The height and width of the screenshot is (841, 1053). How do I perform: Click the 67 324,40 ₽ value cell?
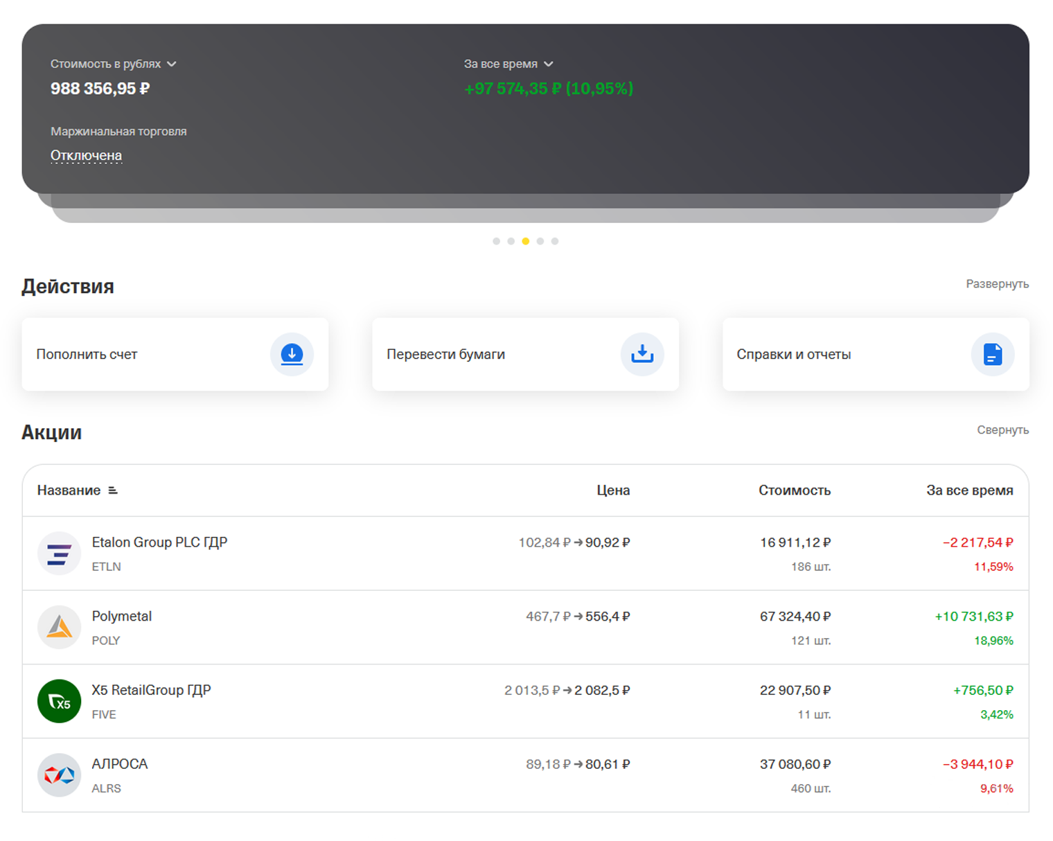[795, 617]
